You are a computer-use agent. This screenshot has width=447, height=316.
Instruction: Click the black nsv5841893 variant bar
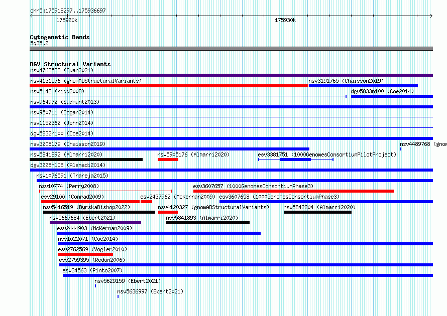(208, 223)
